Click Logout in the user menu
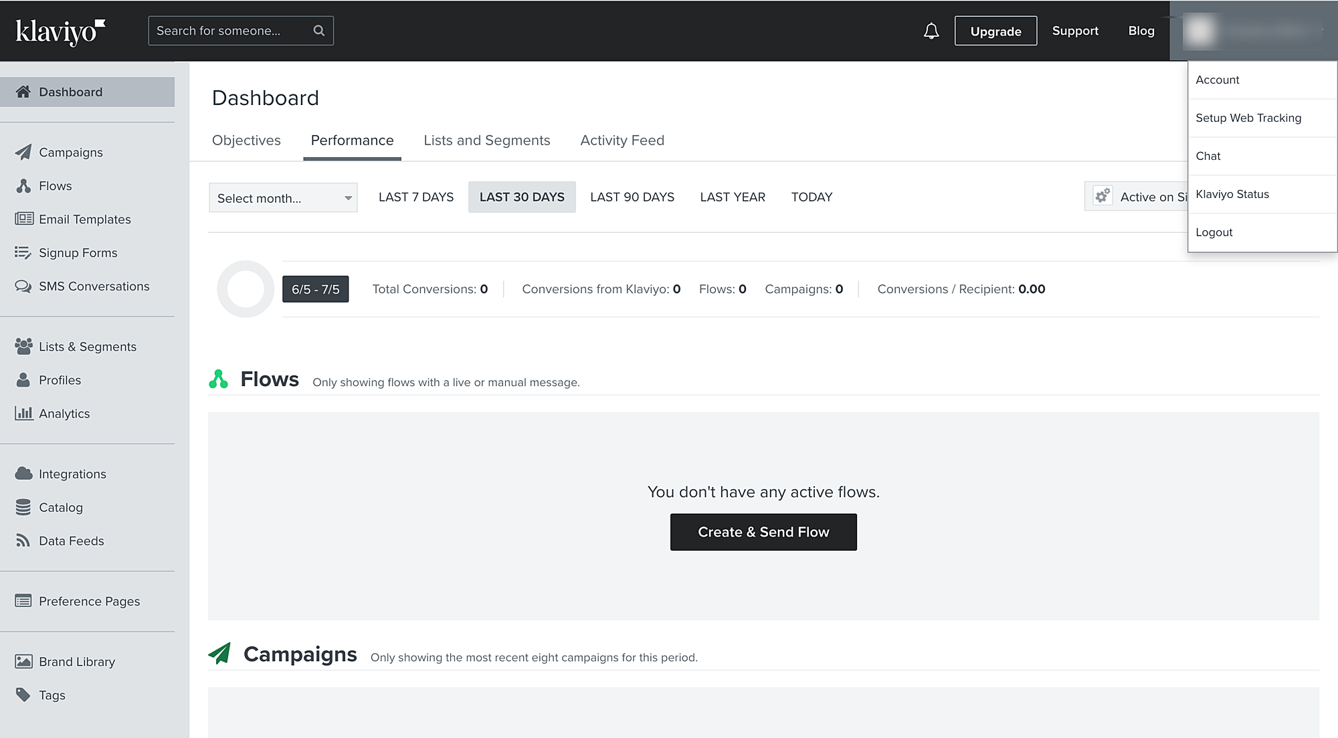Image resolution: width=1338 pixels, height=738 pixels. (x=1262, y=232)
